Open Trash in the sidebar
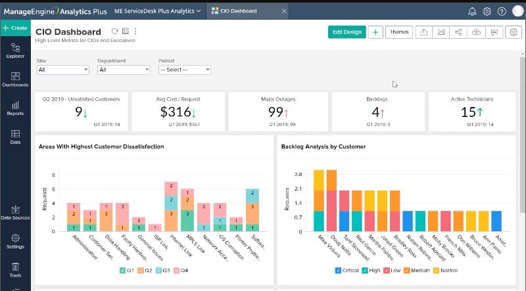Image resolution: width=526 pixels, height=291 pixels. [15, 270]
